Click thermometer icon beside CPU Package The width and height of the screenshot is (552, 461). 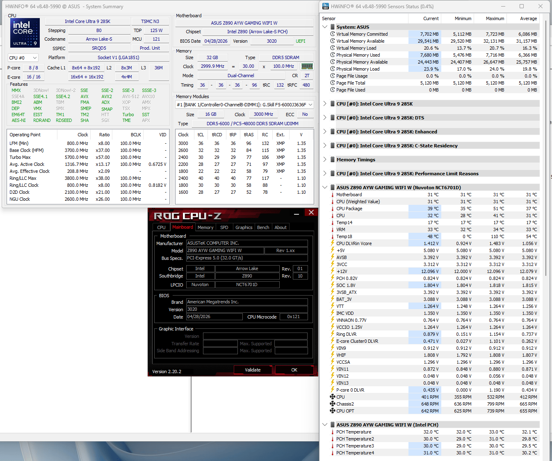(x=333, y=209)
